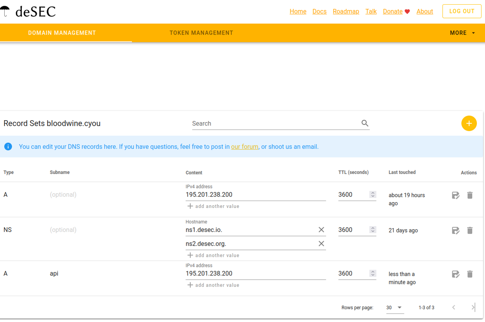Image resolution: width=485 pixels, height=322 pixels.
Task: Click the Type column header
Action: (9, 173)
